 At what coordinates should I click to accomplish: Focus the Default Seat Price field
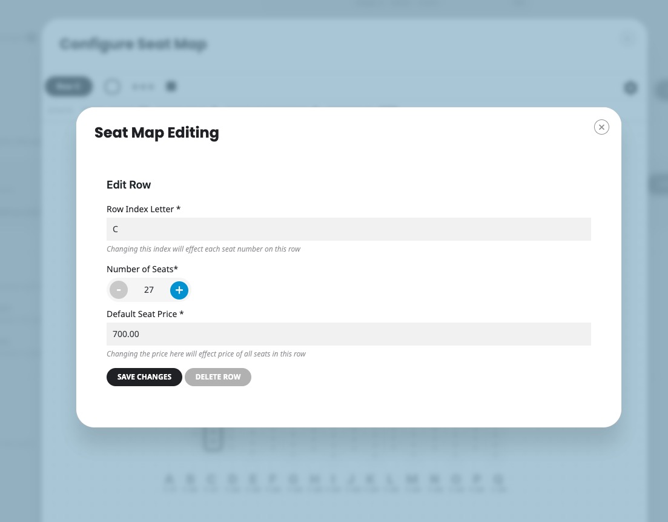point(348,334)
